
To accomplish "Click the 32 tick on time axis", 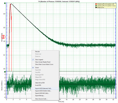I will [113, 100].
